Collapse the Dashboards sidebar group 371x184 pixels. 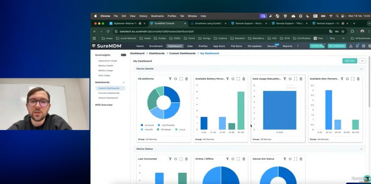tap(124, 82)
